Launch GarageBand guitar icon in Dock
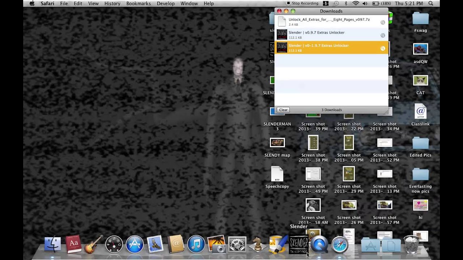463x260 pixels. 94,244
